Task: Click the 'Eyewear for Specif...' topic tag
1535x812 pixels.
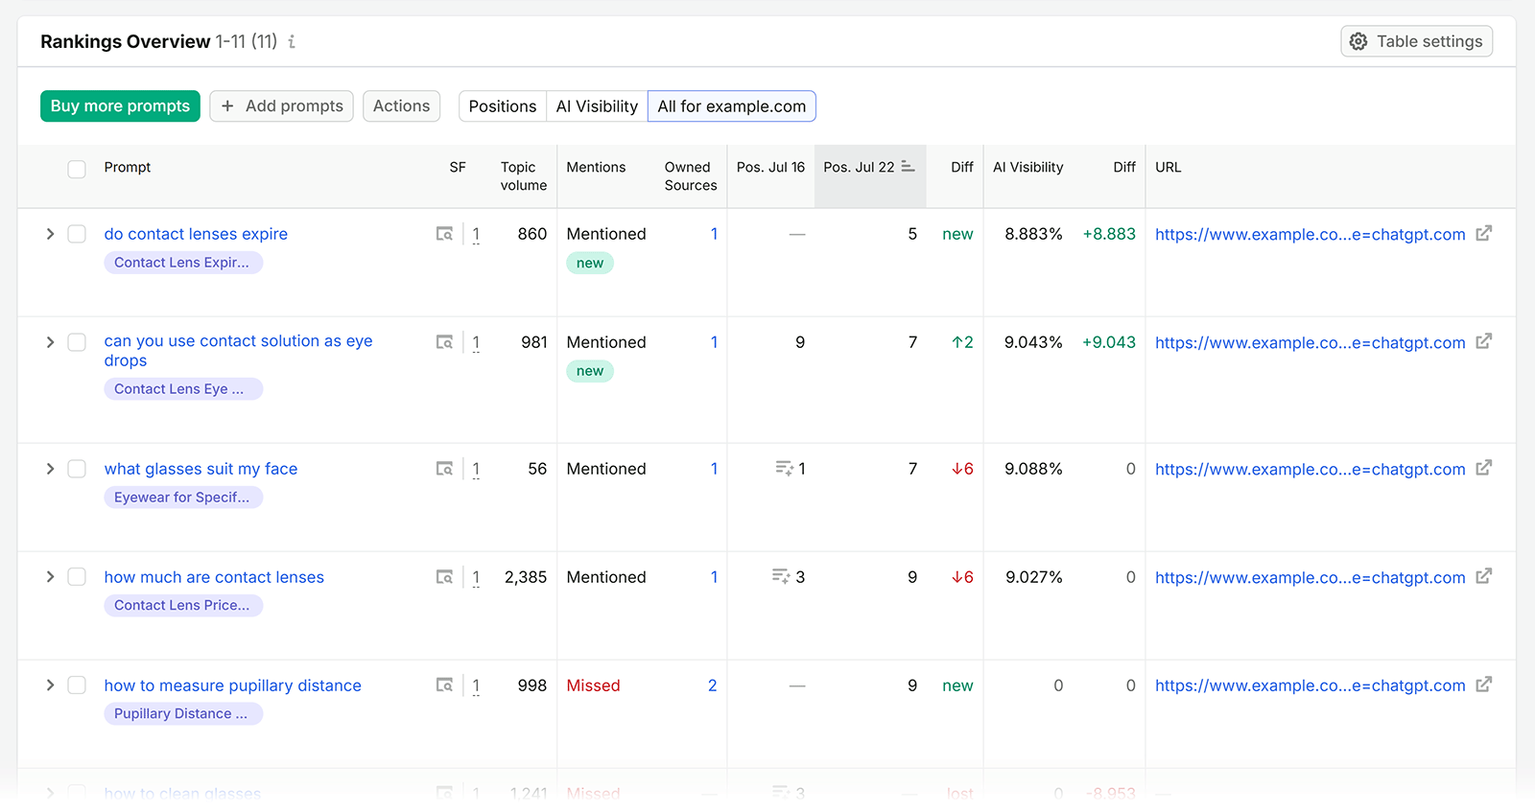Action: (x=183, y=498)
